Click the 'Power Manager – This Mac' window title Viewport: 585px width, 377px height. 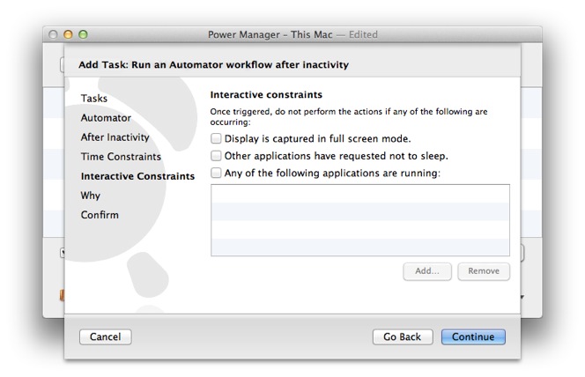(270, 34)
